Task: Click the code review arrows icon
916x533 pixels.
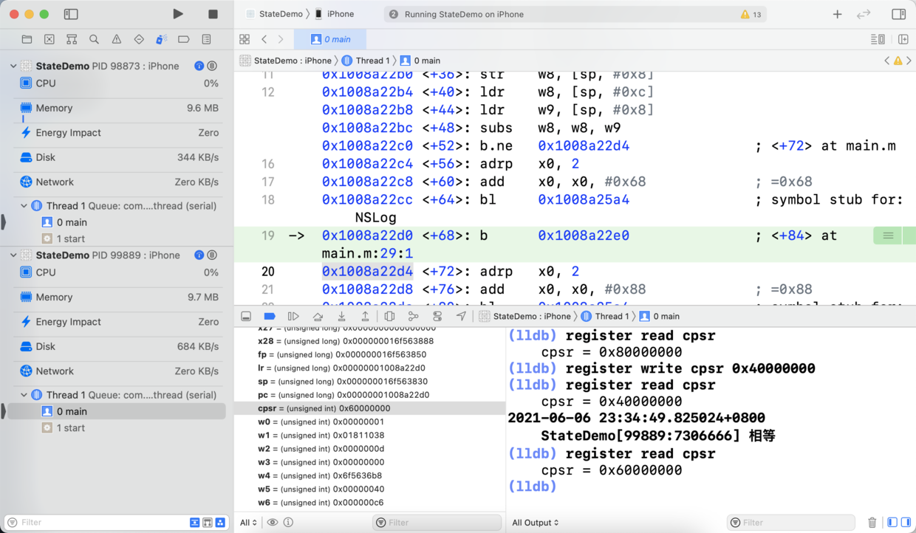Action: pos(864,14)
